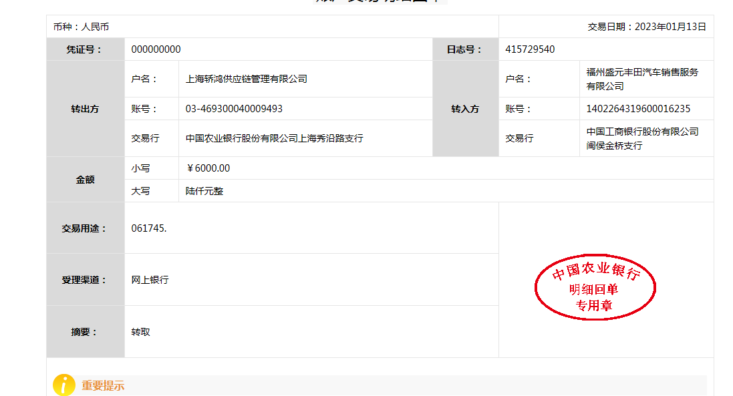Click payee name 福州盛元丰田汽车销售服务有限公司

pos(642,79)
